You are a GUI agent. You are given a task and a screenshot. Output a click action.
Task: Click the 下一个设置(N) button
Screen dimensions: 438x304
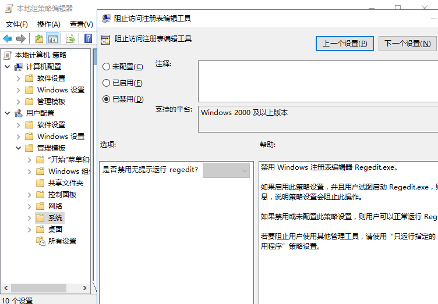tap(407, 44)
